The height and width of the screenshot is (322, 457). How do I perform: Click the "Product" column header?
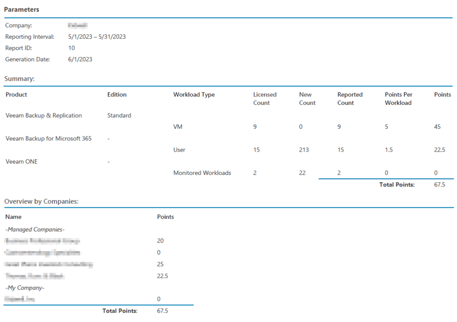[x=17, y=95]
